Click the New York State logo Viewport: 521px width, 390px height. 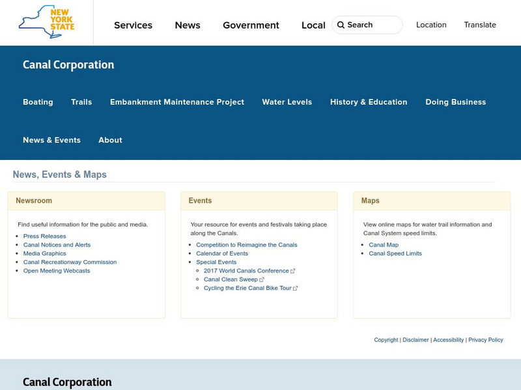47,22
